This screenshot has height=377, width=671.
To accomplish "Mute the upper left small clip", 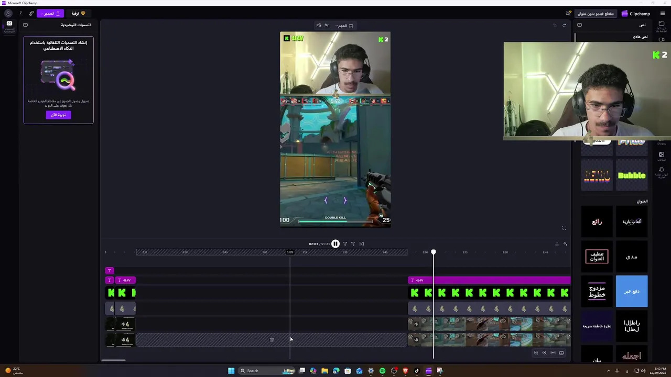I will point(124,324).
